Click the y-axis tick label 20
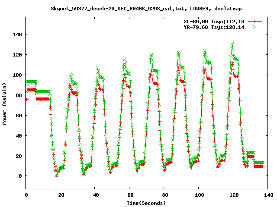 (19, 156)
